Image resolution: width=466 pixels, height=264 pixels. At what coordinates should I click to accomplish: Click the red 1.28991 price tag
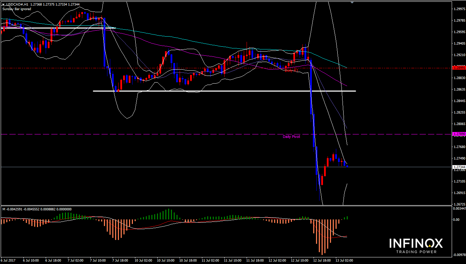(x=459, y=68)
